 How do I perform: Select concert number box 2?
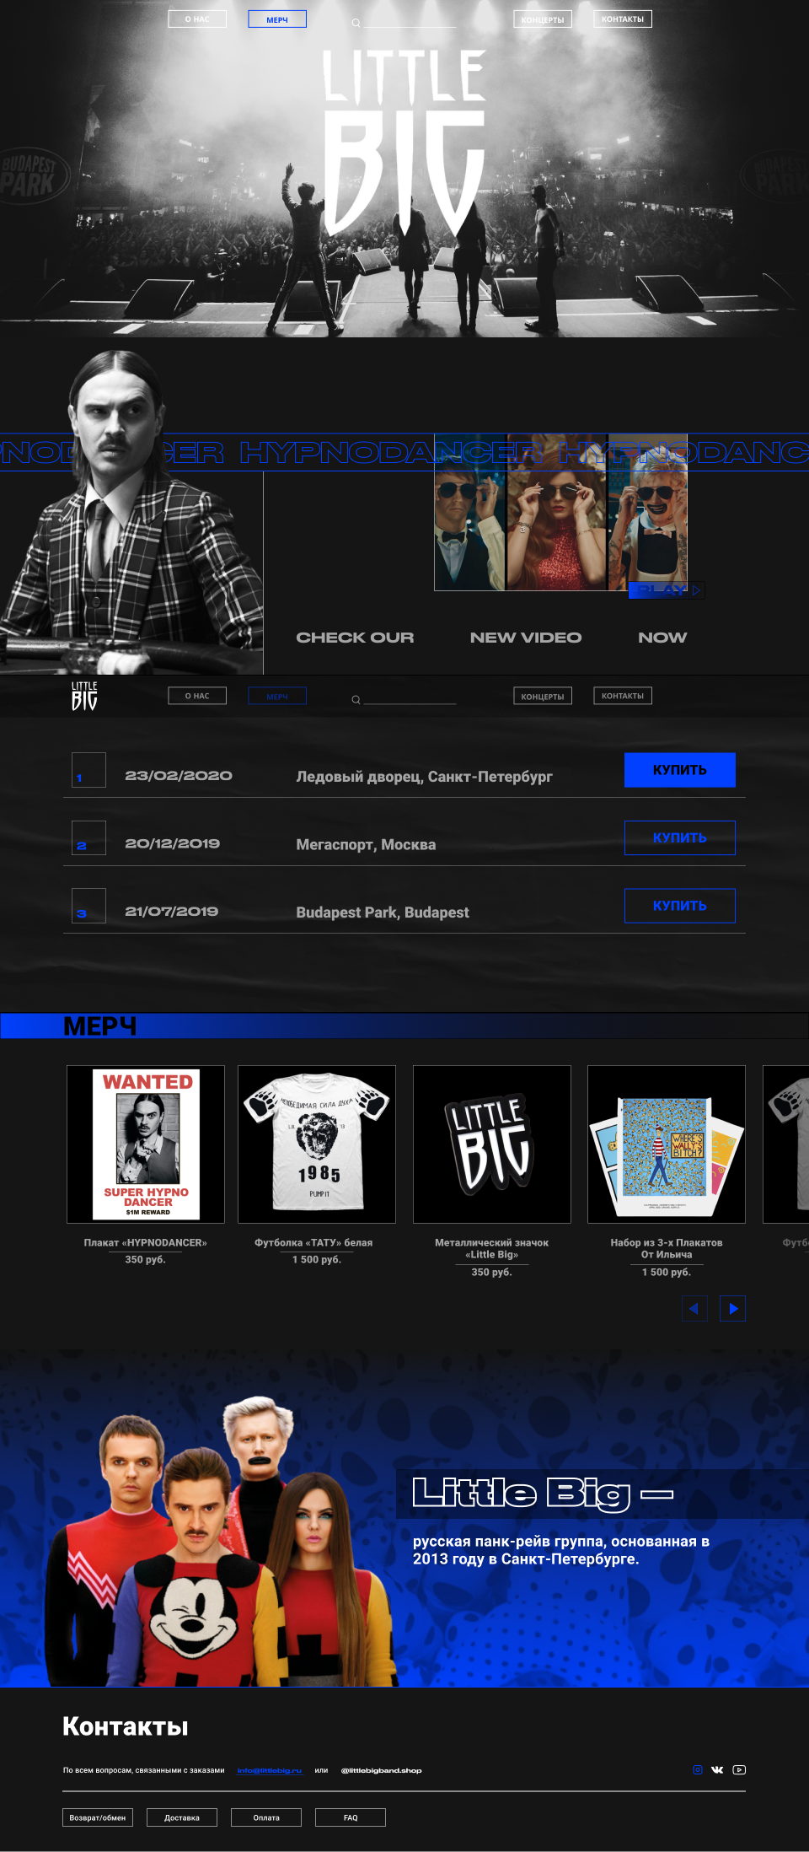[88, 837]
